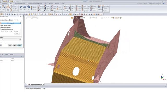Toggle Delete Empty Mesh Set checkbox
This screenshot has height=94, width=167.
pyautogui.click(x=5, y=27)
